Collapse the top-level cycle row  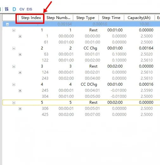coord(7,24)
